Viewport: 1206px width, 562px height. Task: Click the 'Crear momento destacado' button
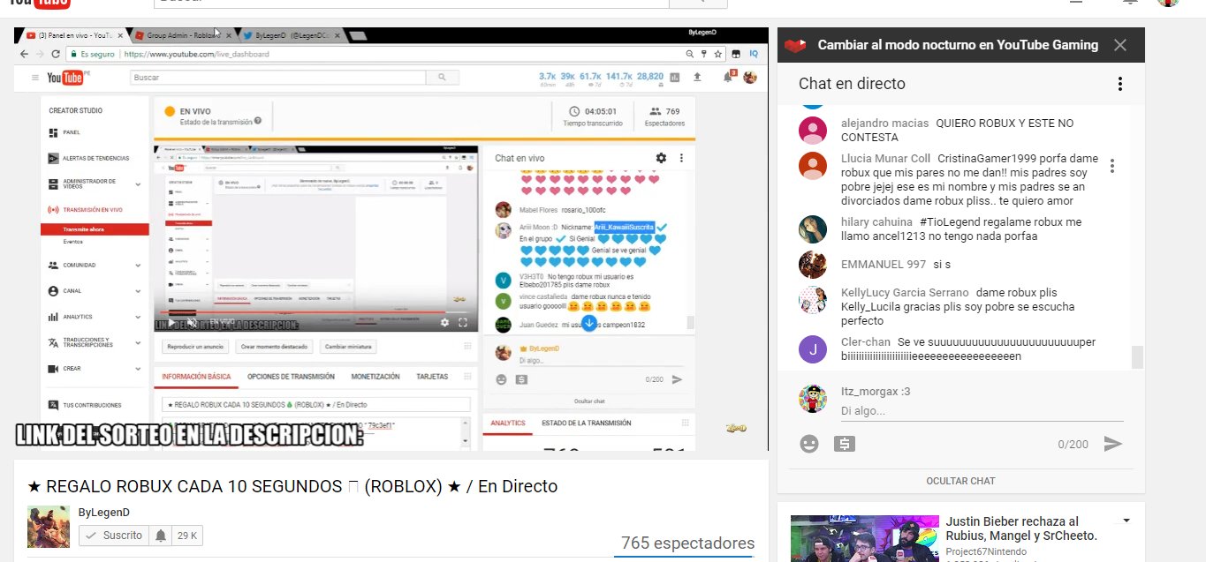pos(275,347)
